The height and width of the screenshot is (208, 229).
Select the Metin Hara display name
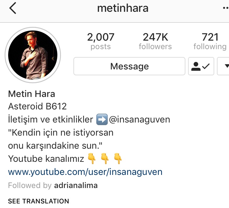tap(31, 94)
